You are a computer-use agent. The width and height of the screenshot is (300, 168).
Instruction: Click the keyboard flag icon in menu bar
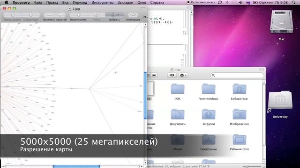tap(248, 2)
